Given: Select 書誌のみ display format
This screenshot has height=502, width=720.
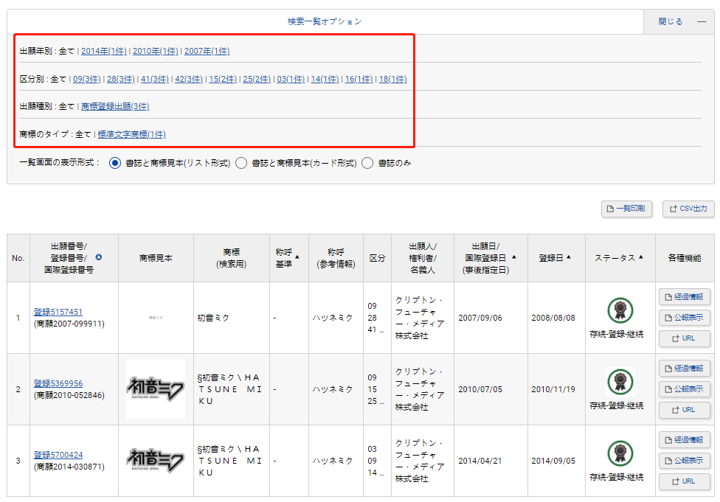Looking at the screenshot, I should click(367, 163).
